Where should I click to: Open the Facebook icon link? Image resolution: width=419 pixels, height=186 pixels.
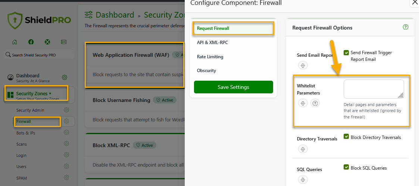31,42
